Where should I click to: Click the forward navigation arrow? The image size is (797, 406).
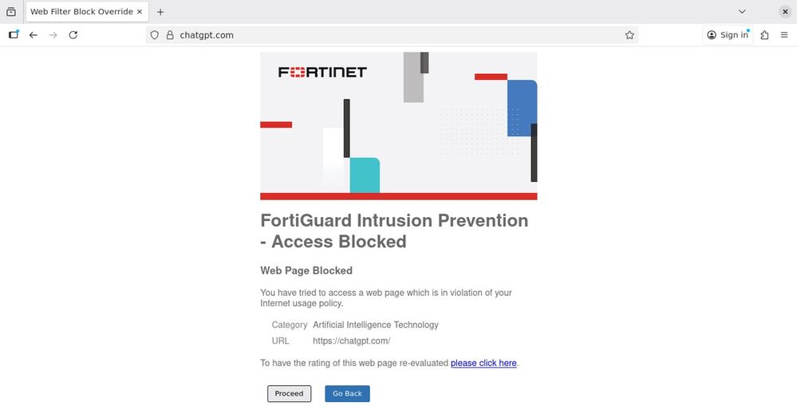[x=53, y=35]
